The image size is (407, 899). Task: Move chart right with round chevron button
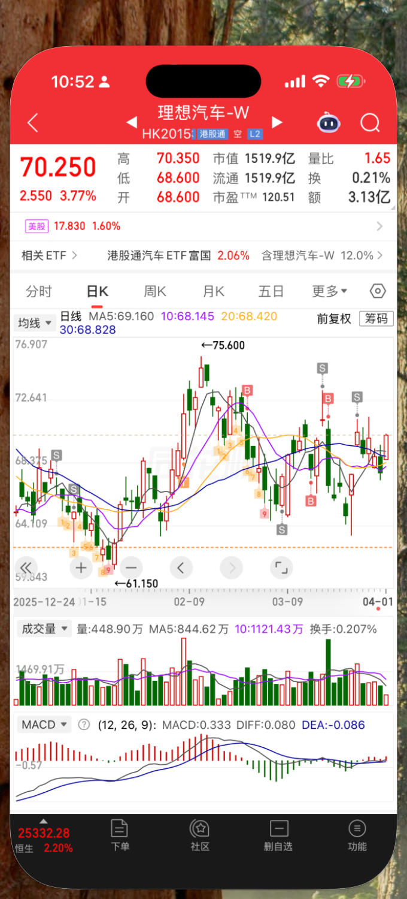[x=232, y=567]
